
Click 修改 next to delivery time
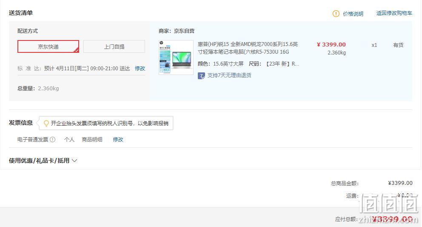coord(140,69)
